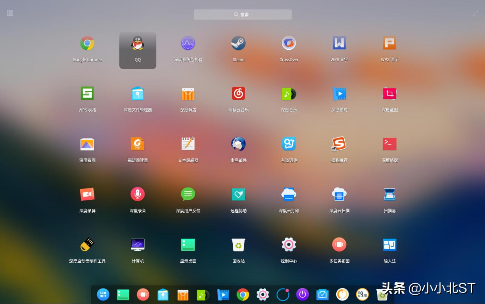Viewport: 485px width, 304px height.
Task: Click the 搜索 search field
Action: pyautogui.click(x=242, y=14)
